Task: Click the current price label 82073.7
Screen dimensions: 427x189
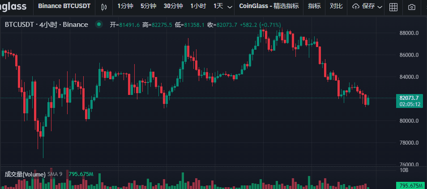Action: pyautogui.click(x=410, y=98)
